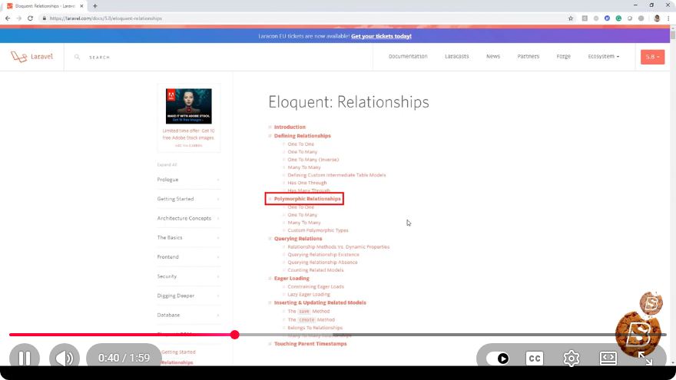Click the search magnifier icon
Image resolution: width=676 pixels, height=380 pixels.
coord(77,57)
